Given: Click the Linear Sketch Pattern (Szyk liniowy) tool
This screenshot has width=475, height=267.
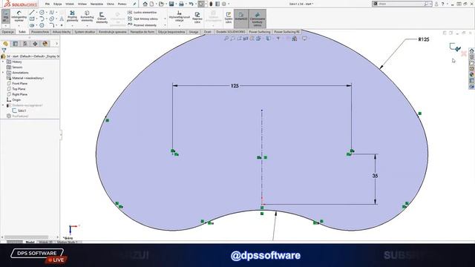Looking at the screenshot, I should pos(142,19).
